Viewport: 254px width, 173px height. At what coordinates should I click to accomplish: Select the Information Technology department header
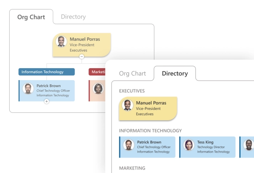pos(47,72)
